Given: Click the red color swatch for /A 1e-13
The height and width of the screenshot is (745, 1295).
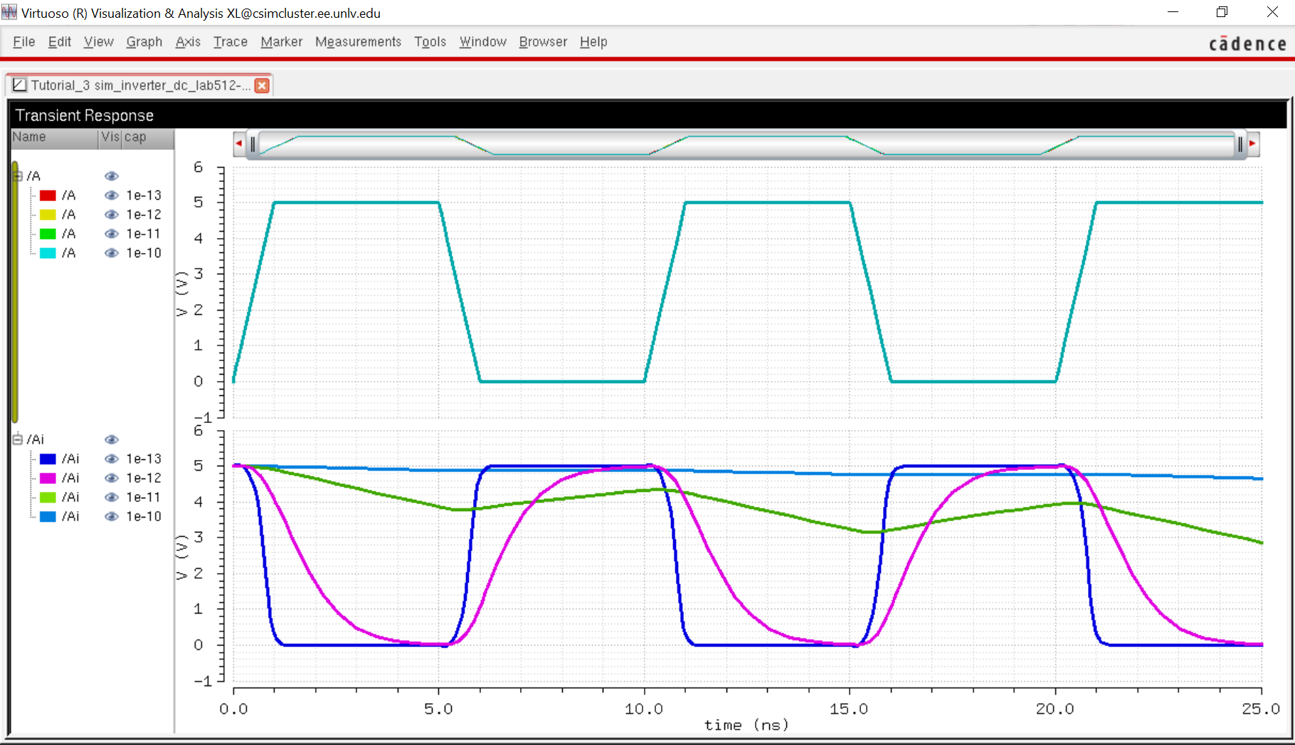Looking at the screenshot, I should pyautogui.click(x=48, y=195).
